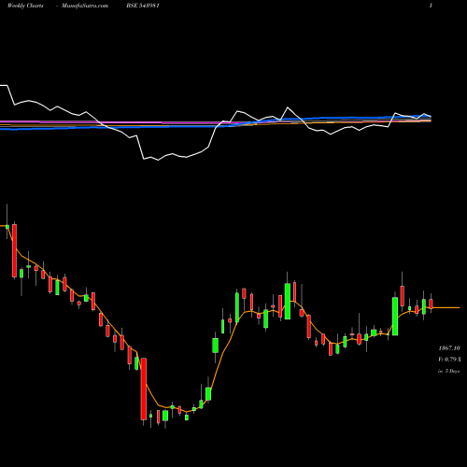This screenshot has height=467, width=467.
Task: Select the 'Weekly Charts' title text
Action: pyautogui.click(x=25, y=6)
